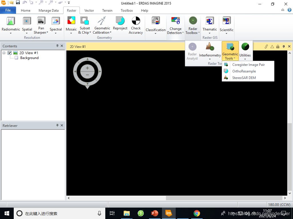Zoom in with the plus navigation control
Image resolution: width=293 pixels, height=219 pixels.
(87, 68)
